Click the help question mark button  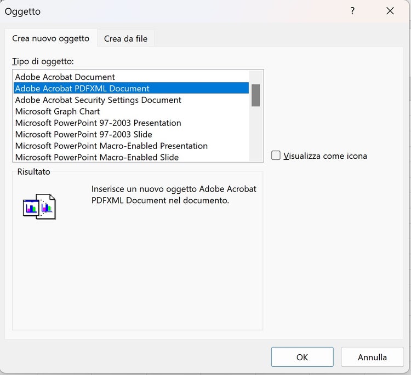352,11
